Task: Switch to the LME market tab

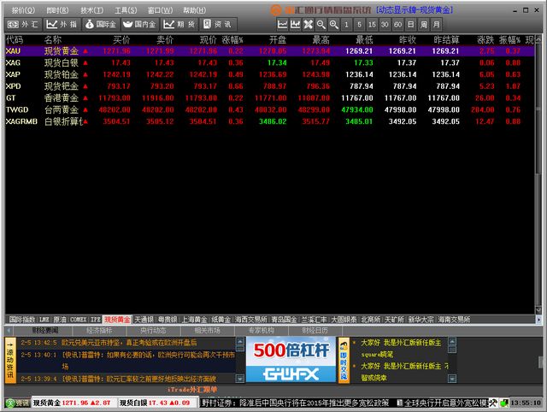Action: pos(44,319)
